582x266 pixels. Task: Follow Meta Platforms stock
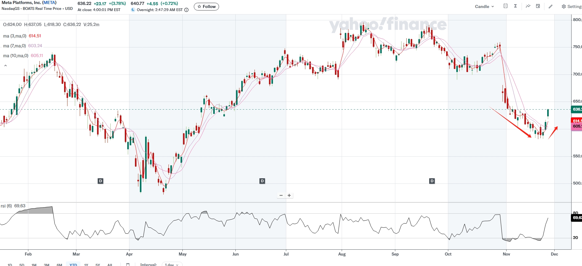pos(206,6)
